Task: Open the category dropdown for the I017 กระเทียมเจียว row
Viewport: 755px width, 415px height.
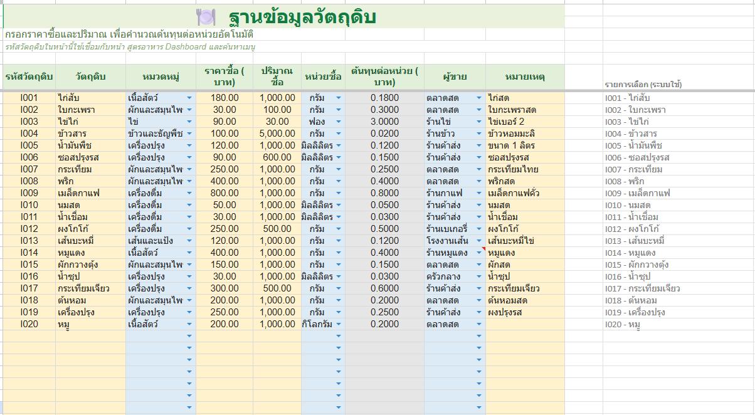Action: pos(189,288)
